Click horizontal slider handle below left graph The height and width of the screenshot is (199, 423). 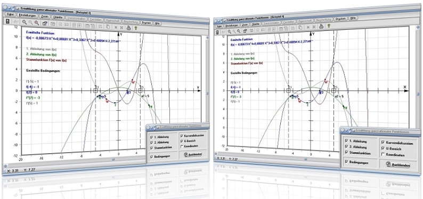[113, 159]
